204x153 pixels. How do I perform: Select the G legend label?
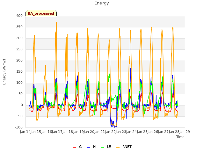click(80, 147)
